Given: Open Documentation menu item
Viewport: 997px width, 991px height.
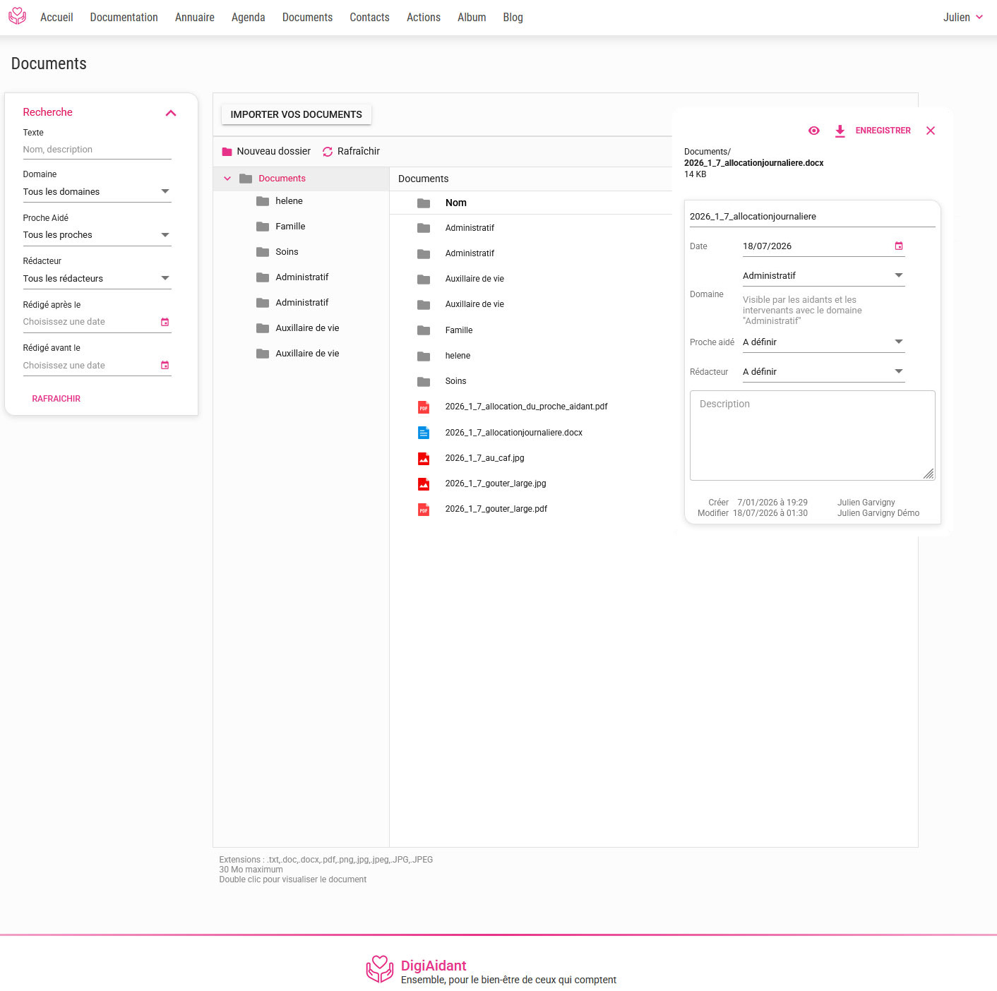Looking at the screenshot, I should 124,17.
